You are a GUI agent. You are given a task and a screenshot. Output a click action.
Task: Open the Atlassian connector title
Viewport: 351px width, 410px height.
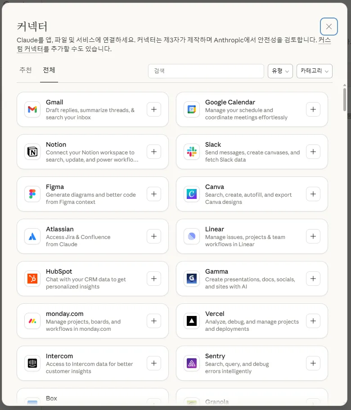(59, 230)
